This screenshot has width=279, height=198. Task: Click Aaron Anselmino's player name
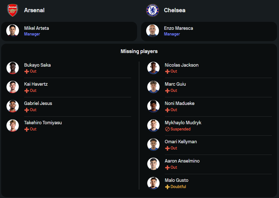182,161
